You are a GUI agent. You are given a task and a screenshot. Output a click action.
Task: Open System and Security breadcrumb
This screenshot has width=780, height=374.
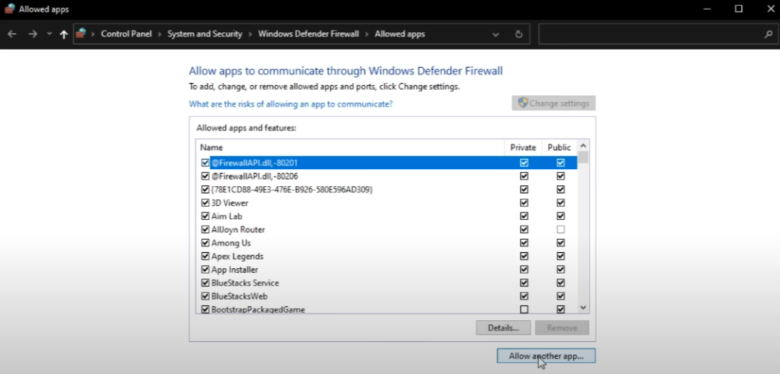[204, 34]
